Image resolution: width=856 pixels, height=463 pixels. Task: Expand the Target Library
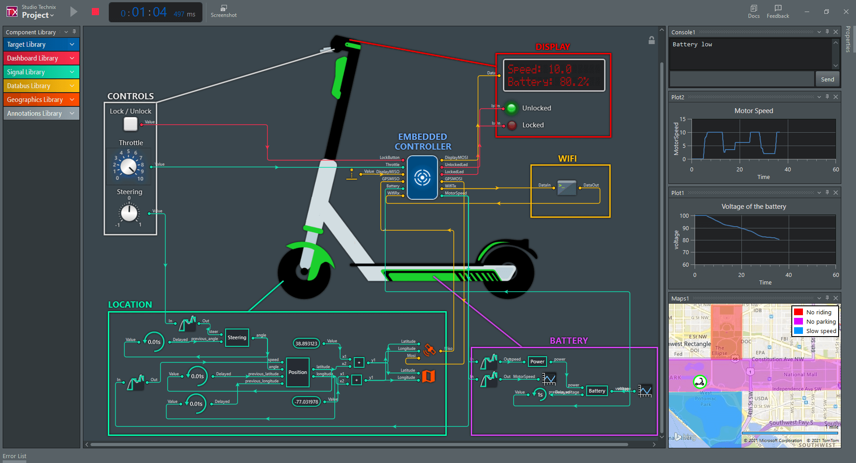coord(41,45)
